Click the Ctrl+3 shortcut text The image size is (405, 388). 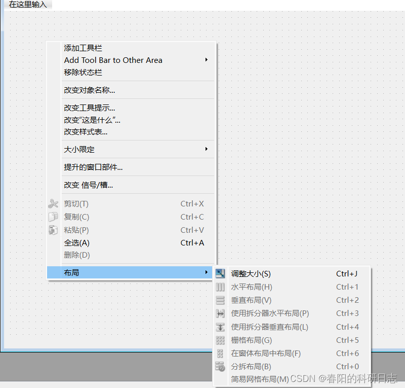click(347, 313)
